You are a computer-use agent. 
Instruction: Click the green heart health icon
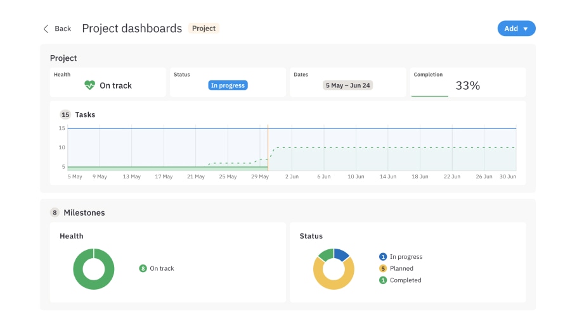89,85
